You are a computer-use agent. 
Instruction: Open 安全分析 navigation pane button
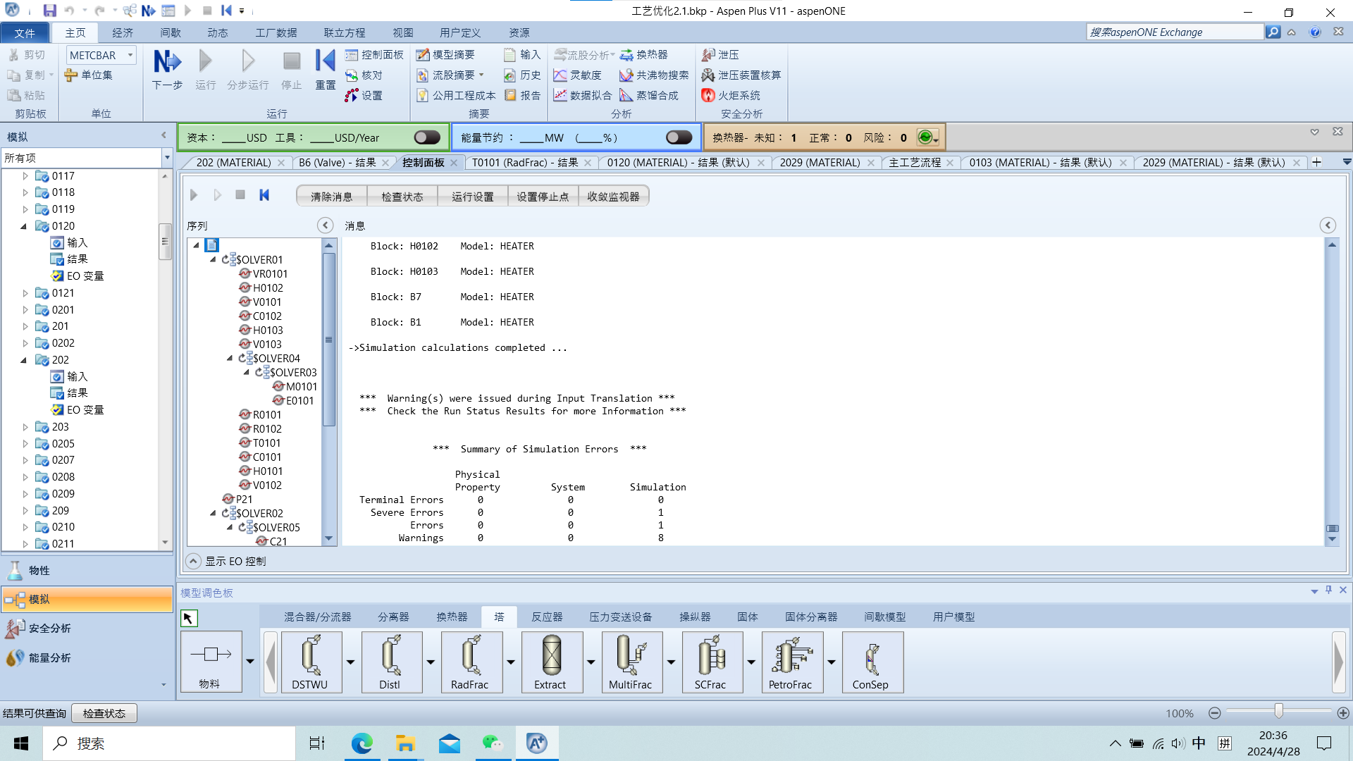click(x=87, y=628)
